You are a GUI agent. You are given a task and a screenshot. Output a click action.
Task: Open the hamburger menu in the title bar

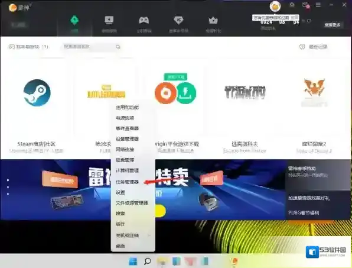click(318, 5)
